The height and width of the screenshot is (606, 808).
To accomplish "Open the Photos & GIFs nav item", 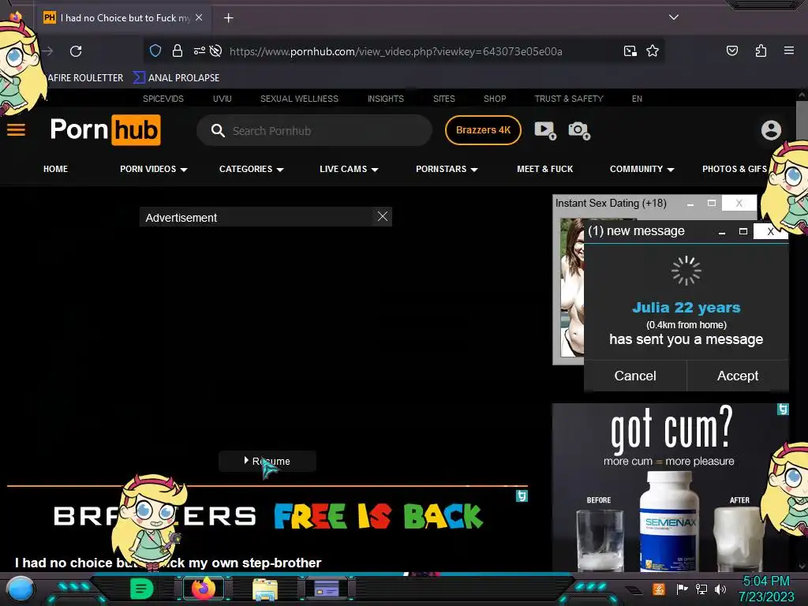I will (x=735, y=169).
